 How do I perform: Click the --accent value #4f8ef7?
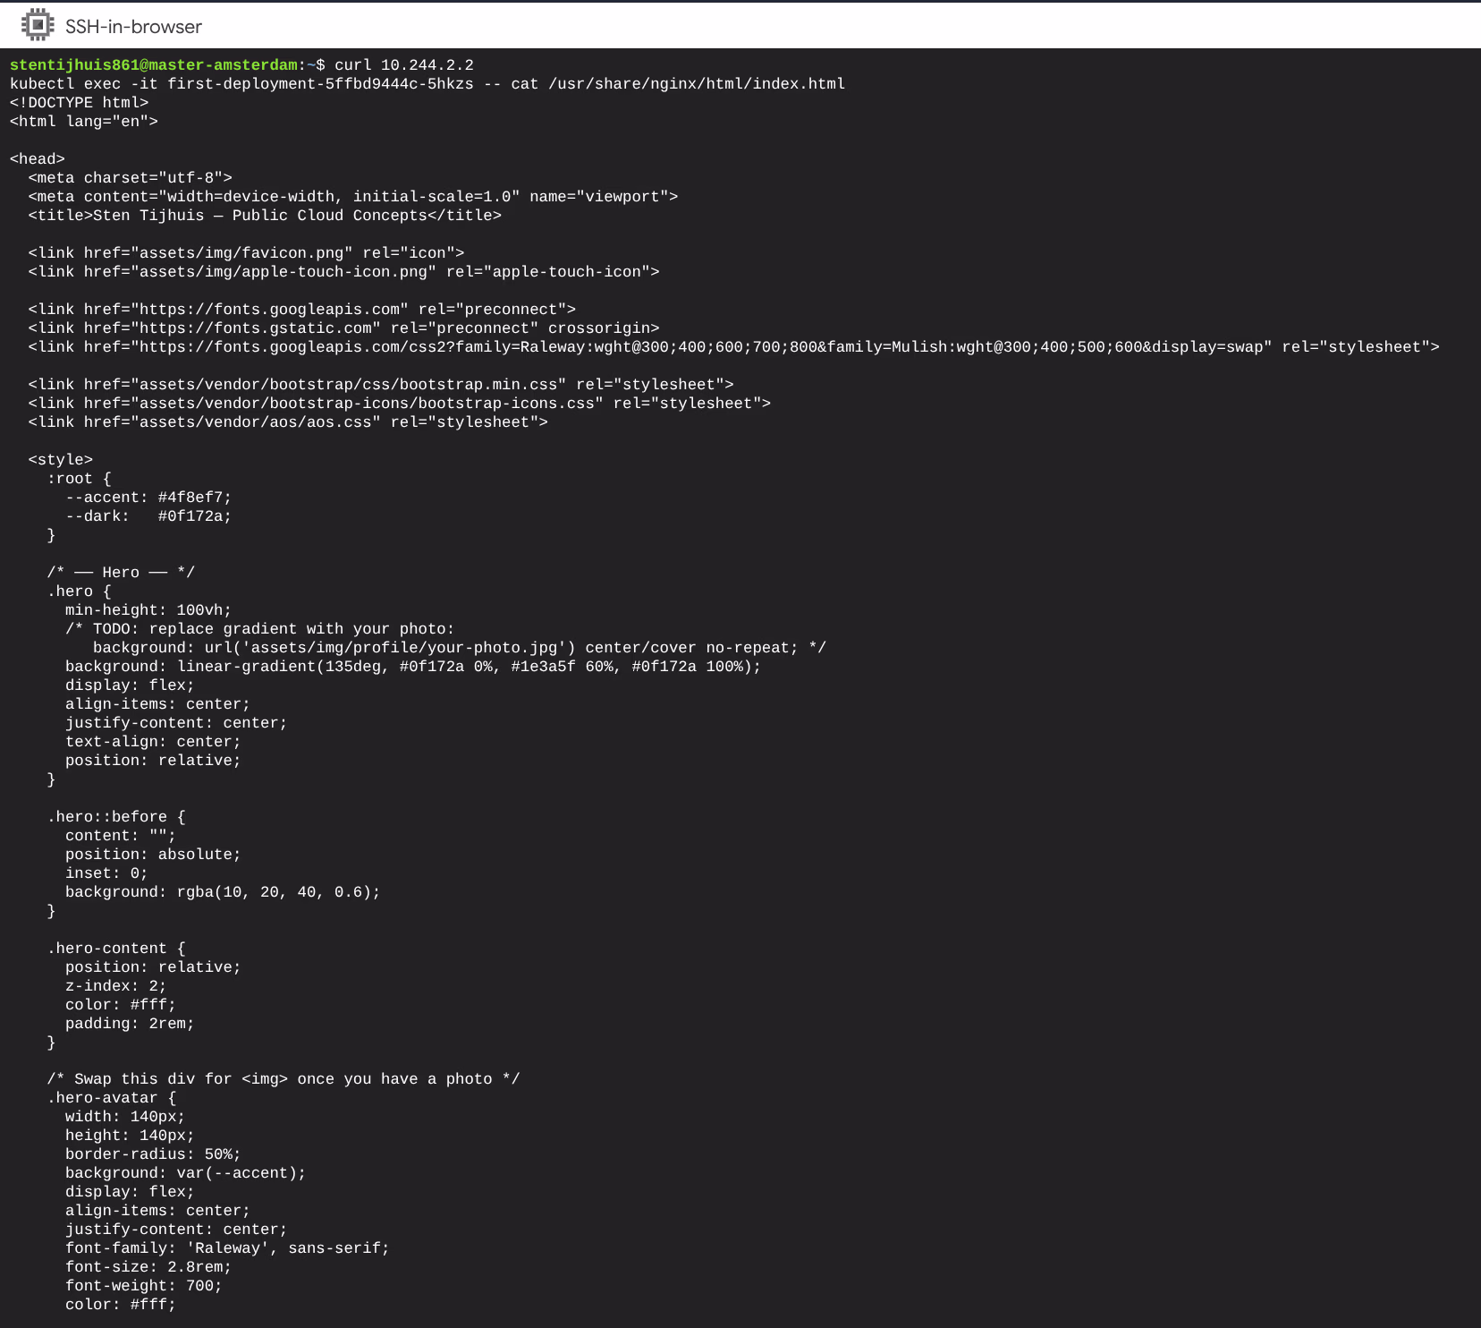point(194,498)
